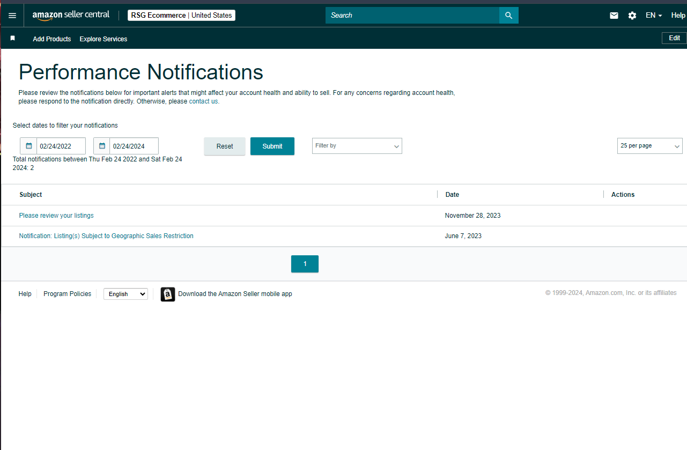This screenshot has width=687, height=450.
Task: Click the June 7, 2023 date cell
Action: [463, 236]
